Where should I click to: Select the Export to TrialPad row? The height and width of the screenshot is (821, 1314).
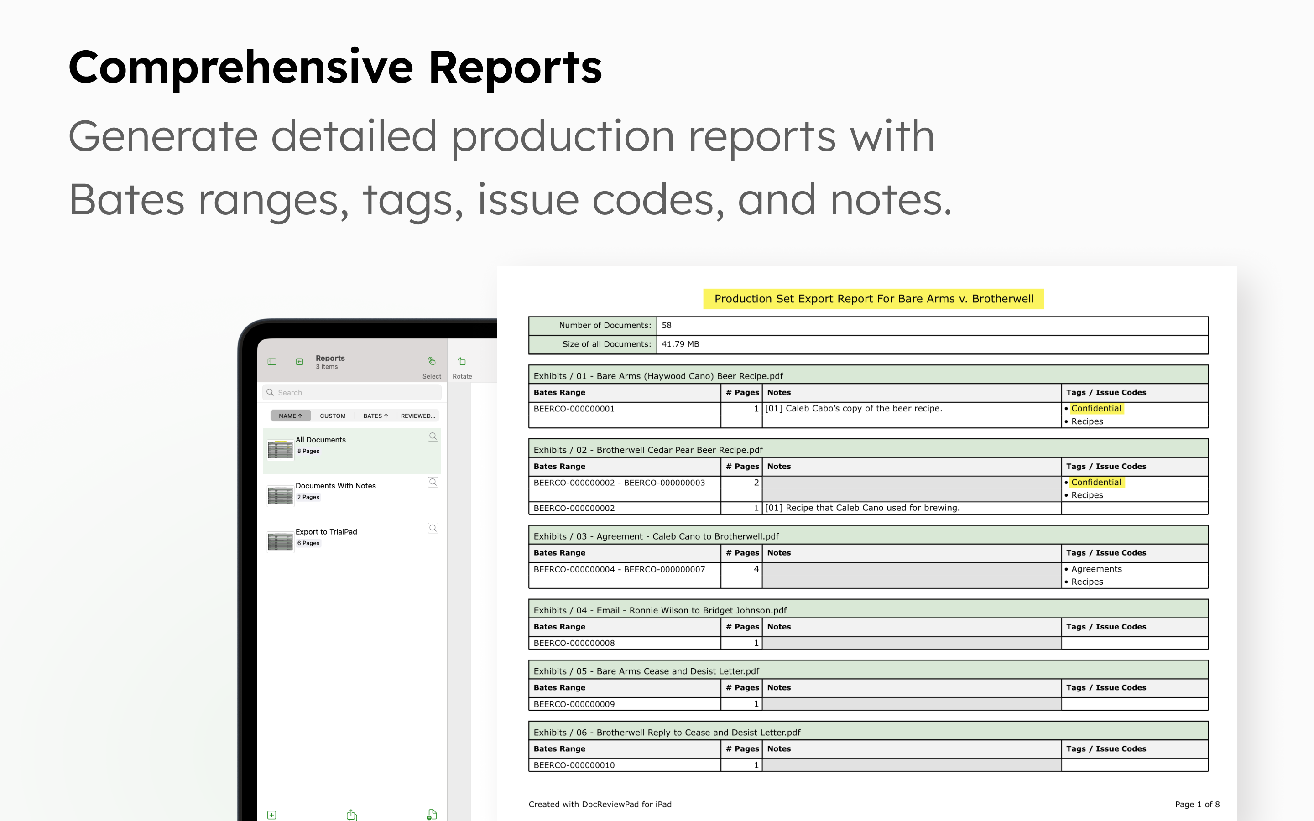coord(352,542)
